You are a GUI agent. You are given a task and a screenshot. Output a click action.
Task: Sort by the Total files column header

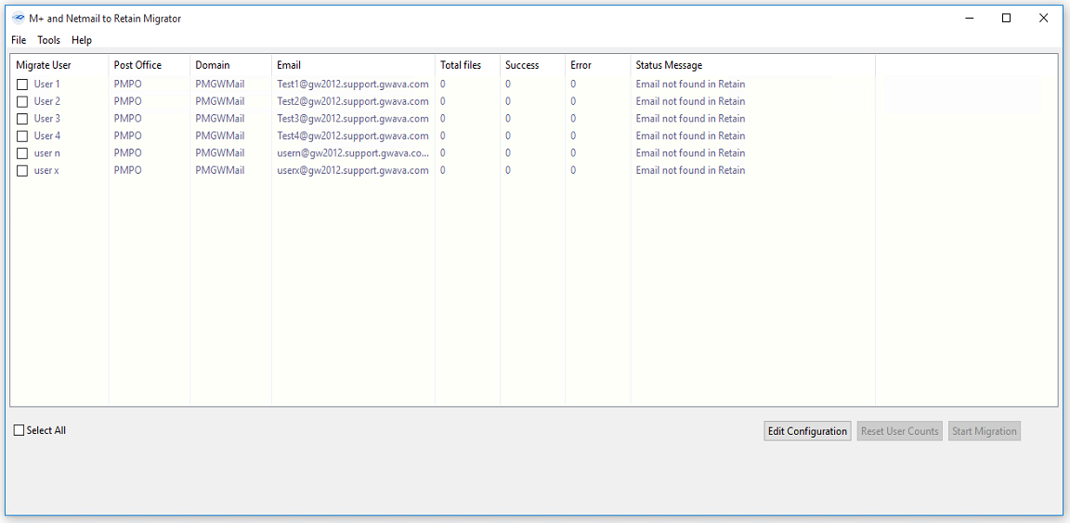(467, 65)
